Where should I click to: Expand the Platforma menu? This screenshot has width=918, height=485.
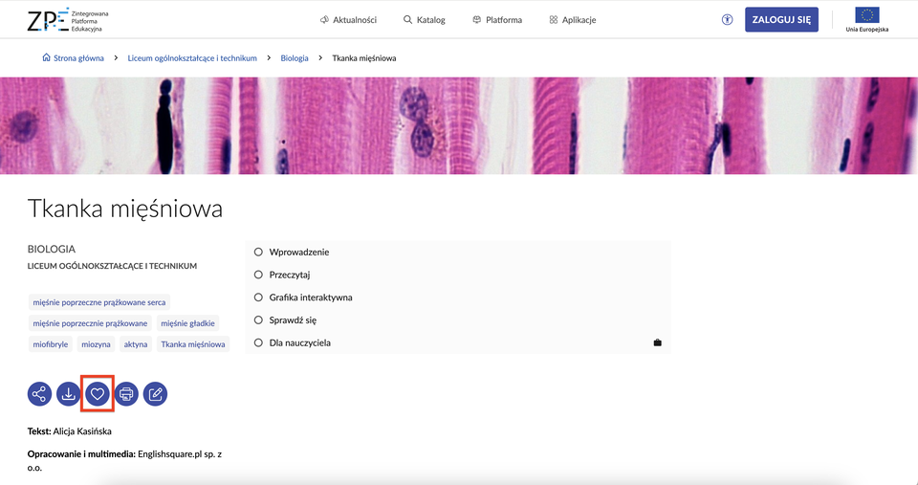pyautogui.click(x=497, y=20)
